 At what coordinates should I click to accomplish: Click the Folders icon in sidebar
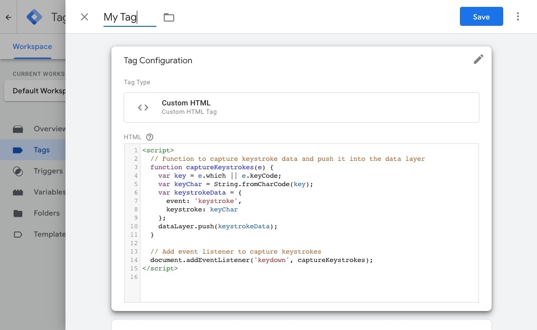pyautogui.click(x=18, y=213)
